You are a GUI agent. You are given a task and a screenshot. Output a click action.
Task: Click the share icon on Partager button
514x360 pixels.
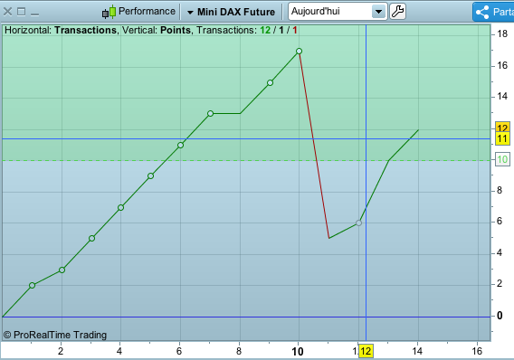(482, 12)
